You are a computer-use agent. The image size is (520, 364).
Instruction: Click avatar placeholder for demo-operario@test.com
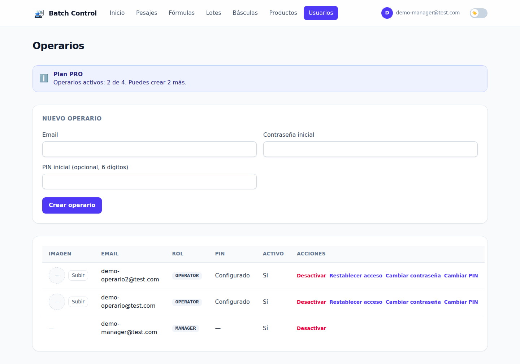click(x=57, y=302)
